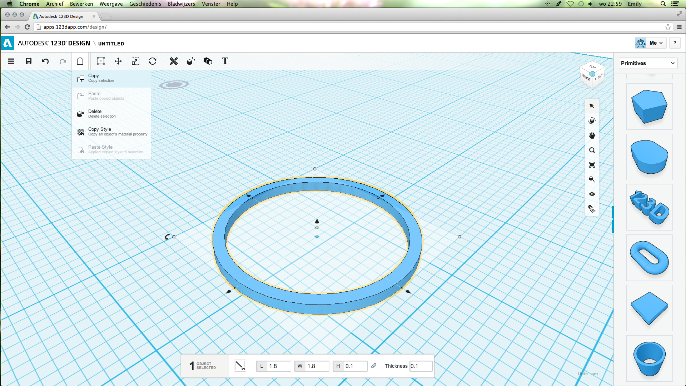Screen dimensions: 686x386
Task: Open the Geschiedenis menu
Action: click(x=145, y=4)
